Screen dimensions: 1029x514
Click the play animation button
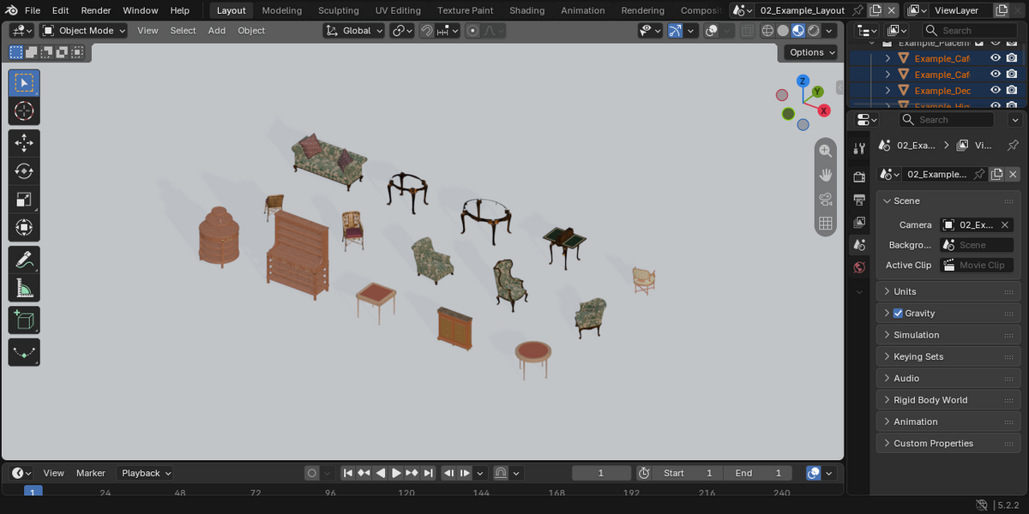click(396, 473)
